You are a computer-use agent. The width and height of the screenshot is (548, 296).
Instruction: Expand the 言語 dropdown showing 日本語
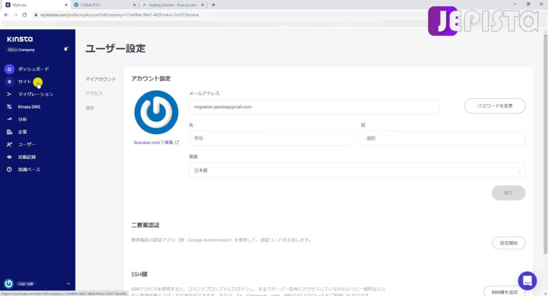click(x=357, y=170)
